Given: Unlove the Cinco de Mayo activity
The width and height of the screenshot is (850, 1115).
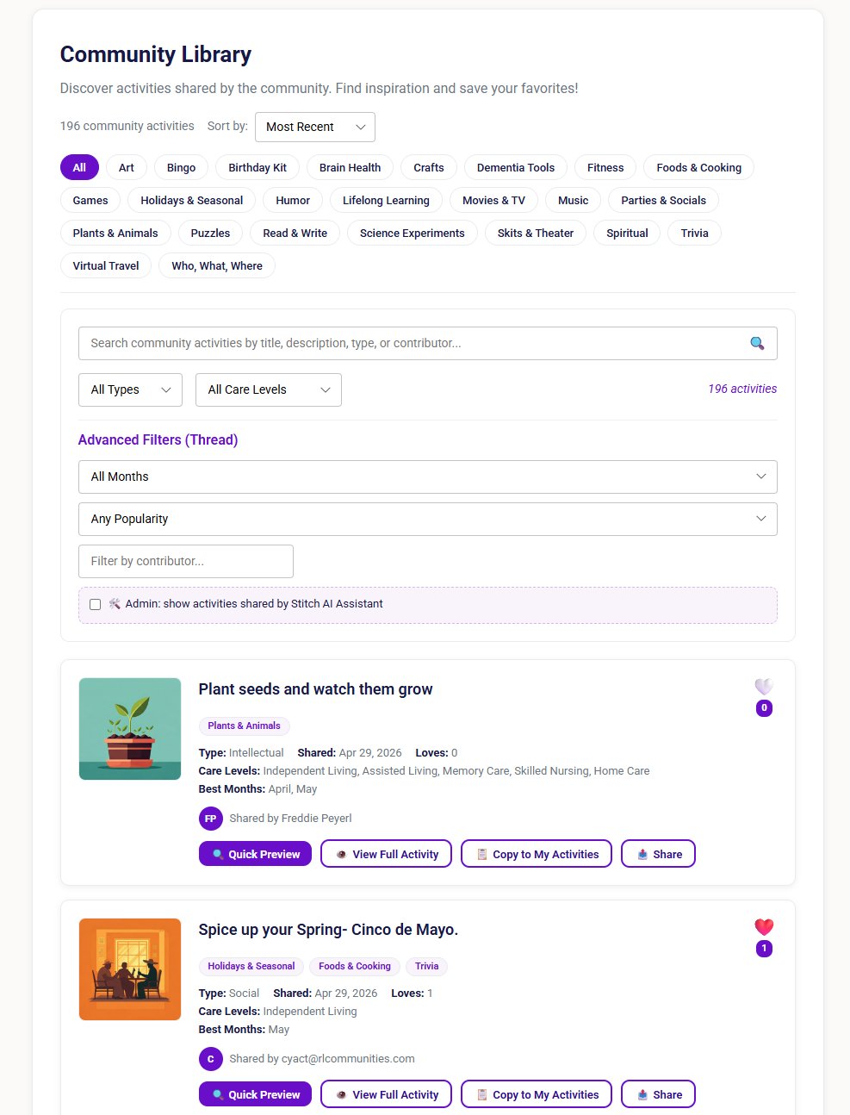Looking at the screenshot, I should click(x=763, y=926).
